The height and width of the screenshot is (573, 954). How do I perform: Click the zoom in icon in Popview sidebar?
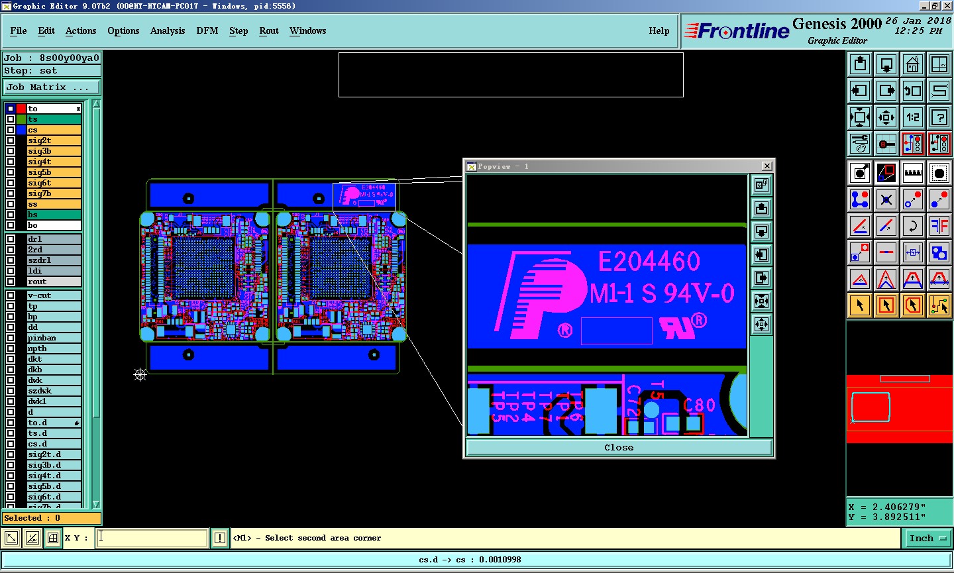pos(761,301)
